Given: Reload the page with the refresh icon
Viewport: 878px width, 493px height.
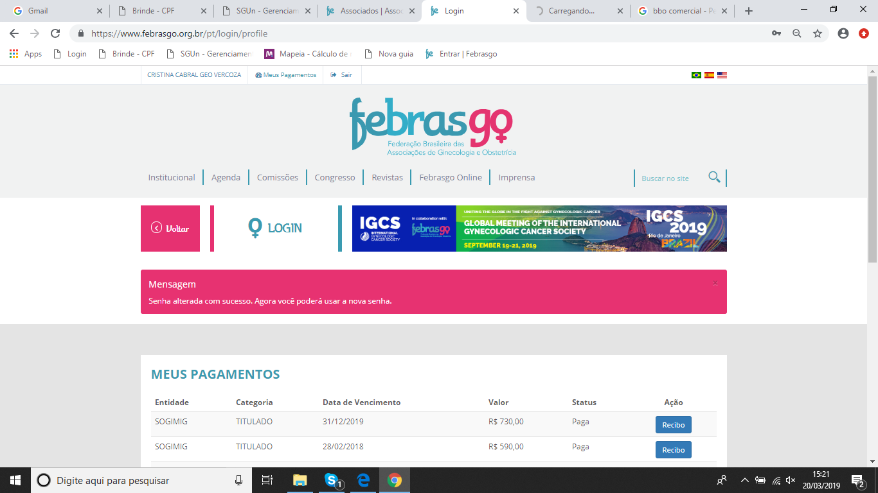Looking at the screenshot, I should pyautogui.click(x=55, y=33).
